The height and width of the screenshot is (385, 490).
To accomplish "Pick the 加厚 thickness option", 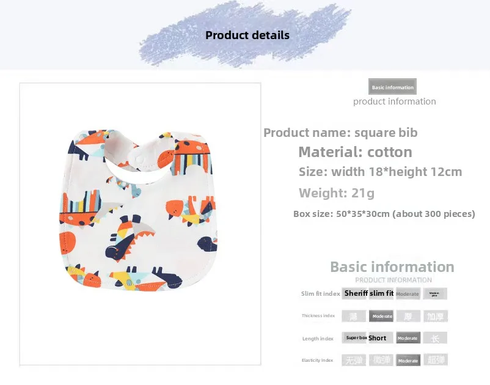I will coord(435,316).
